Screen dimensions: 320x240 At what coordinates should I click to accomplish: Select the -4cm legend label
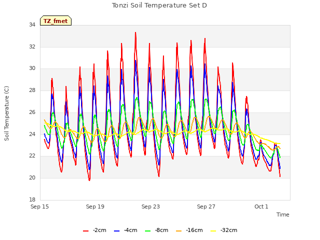[x=130, y=230]
